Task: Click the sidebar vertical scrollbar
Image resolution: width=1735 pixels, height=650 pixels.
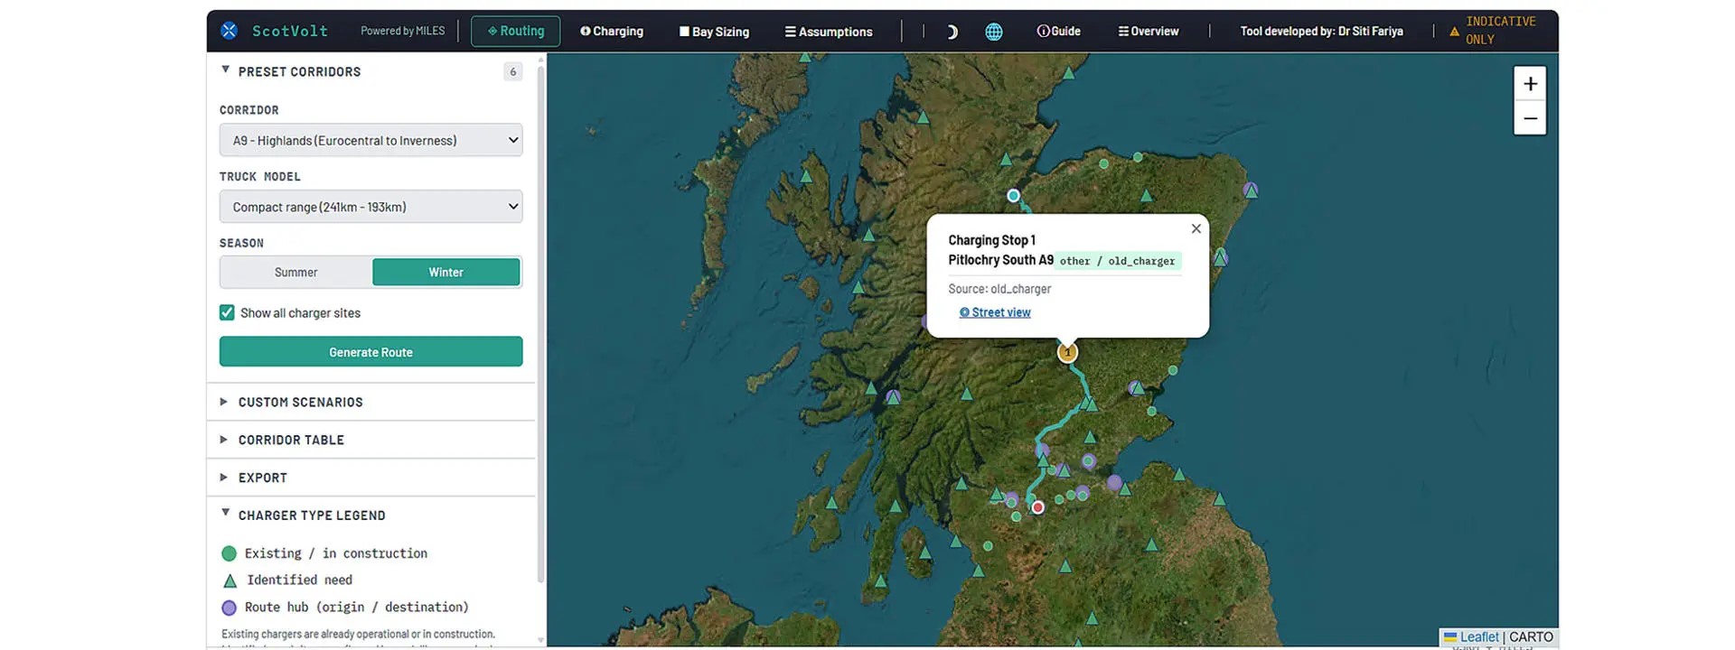Action: pyautogui.click(x=540, y=325)
